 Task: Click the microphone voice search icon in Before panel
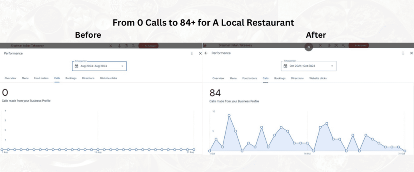tap(119, 46)
